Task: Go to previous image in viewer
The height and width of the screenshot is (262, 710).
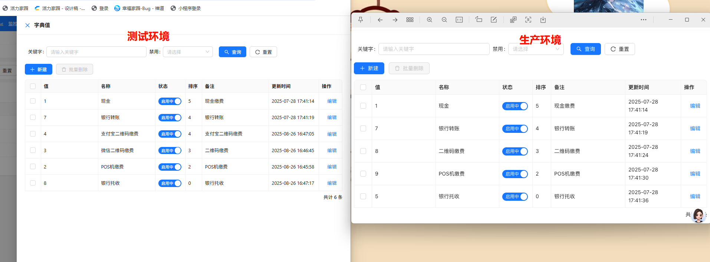Action: coord(380,20)
